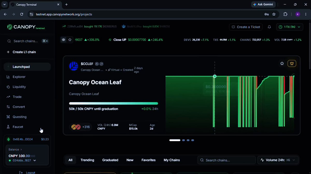Select the last carousel dot under the card
The height and width of the screenshot is (174, 311).
193,140
